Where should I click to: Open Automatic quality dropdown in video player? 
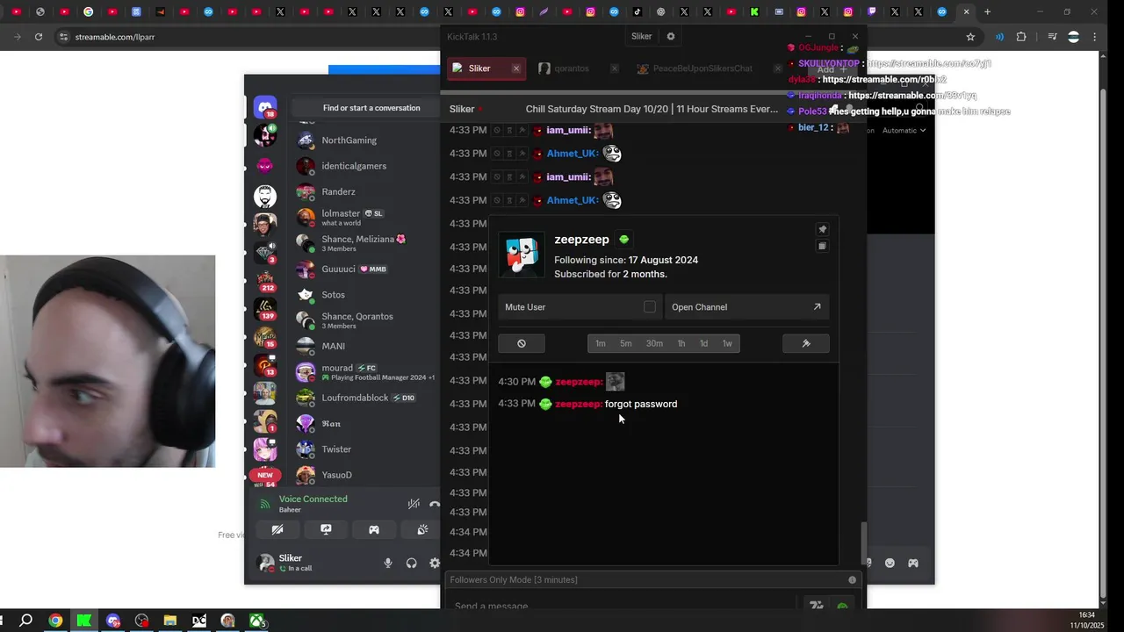(904, 130)
